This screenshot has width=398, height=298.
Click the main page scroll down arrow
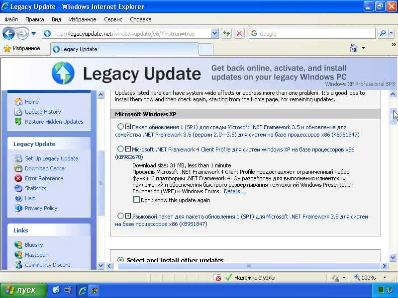pyautogui.click(x=393, y=258)
